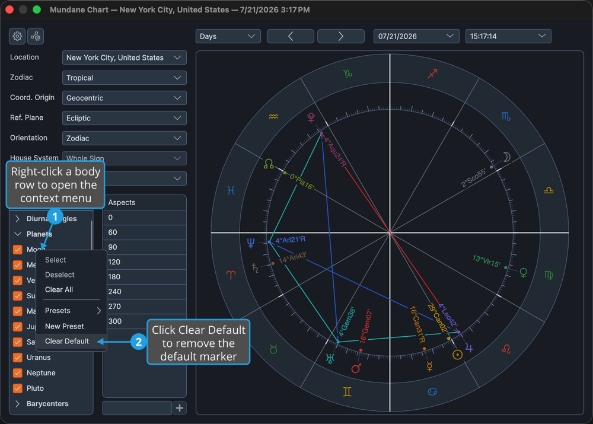Open the settings gear icon
This screenshot has height=424, width=593.
click(x=17, y=36)
